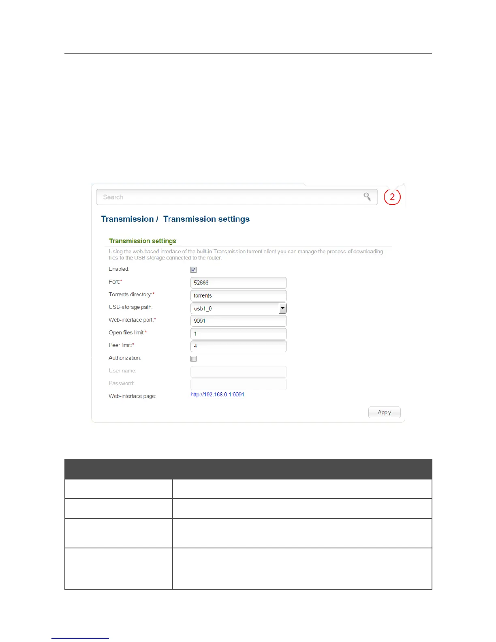
Task: Click the User name field
Action: tap(238, 372)
